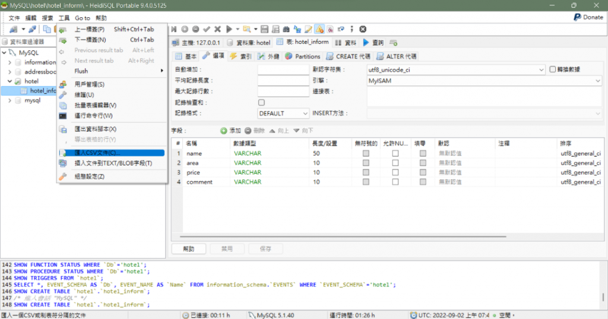
Task: Open the Flush submenu
Action: tap(112, 71)
